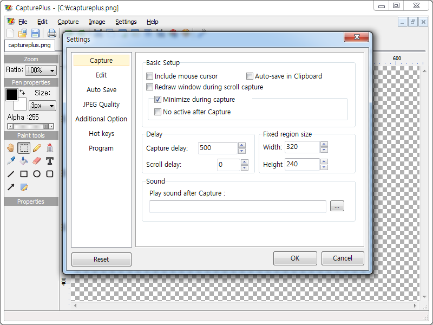433x325 pixels.
Task: Select the Ellipse shape tool
Action: coord(37,174)
